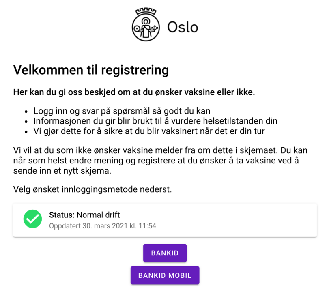Viewport: 329px width, 292px height.
Task: Select the Oppdatert 30. mars 2021 timestamp
Action: (102, 226)
